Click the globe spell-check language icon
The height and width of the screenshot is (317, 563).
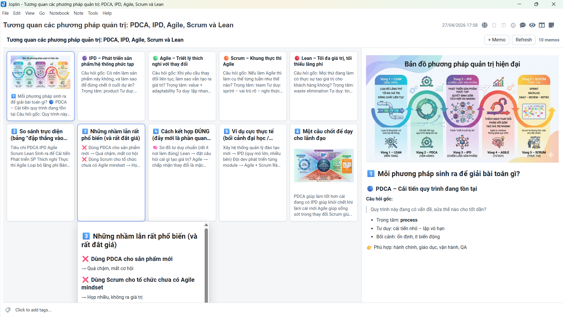(485, 25)
